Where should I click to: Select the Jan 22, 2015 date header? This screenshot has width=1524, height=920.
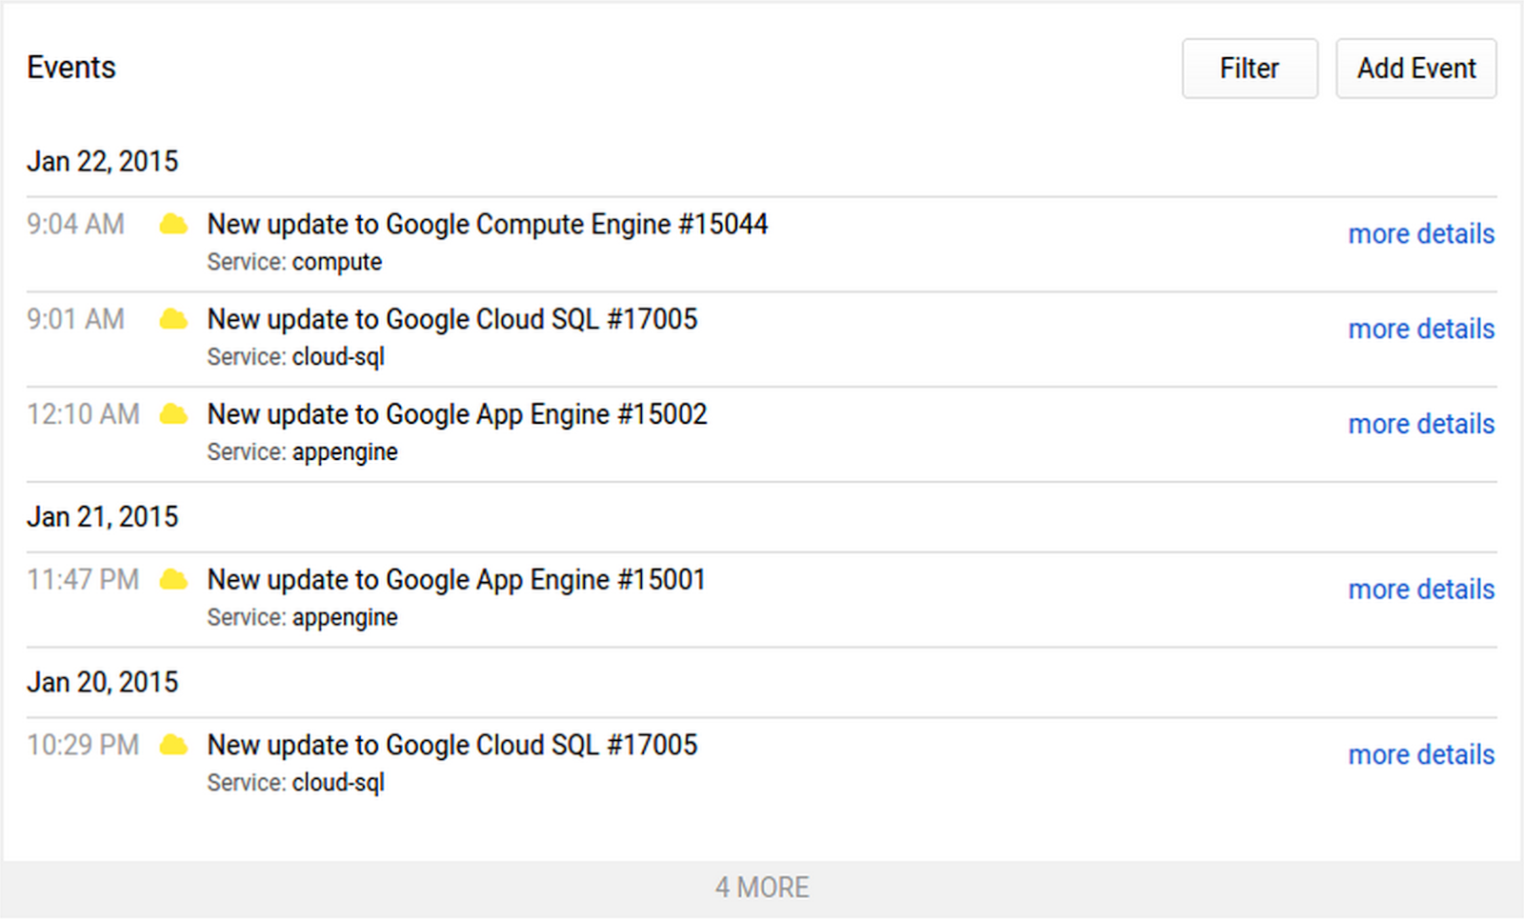pos(102,161)
